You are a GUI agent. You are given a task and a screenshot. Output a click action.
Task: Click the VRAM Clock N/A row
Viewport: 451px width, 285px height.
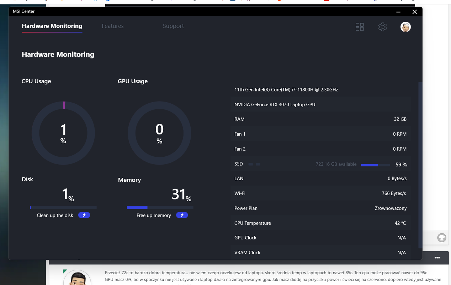pos(320,253)
